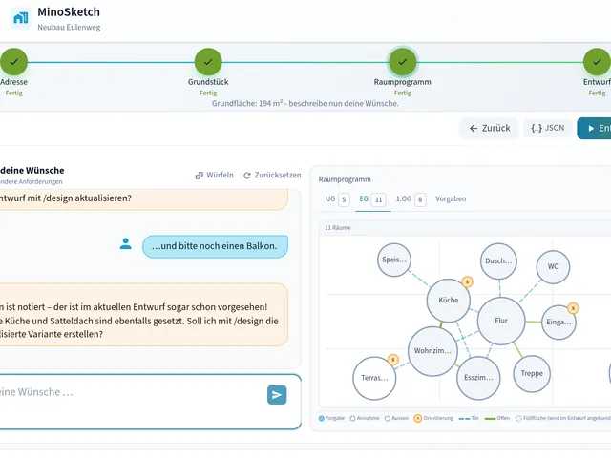This screenshot has width=611, height=458.
Task: Click Zurücksetzen to reset chat
Action: click(272, 176)
